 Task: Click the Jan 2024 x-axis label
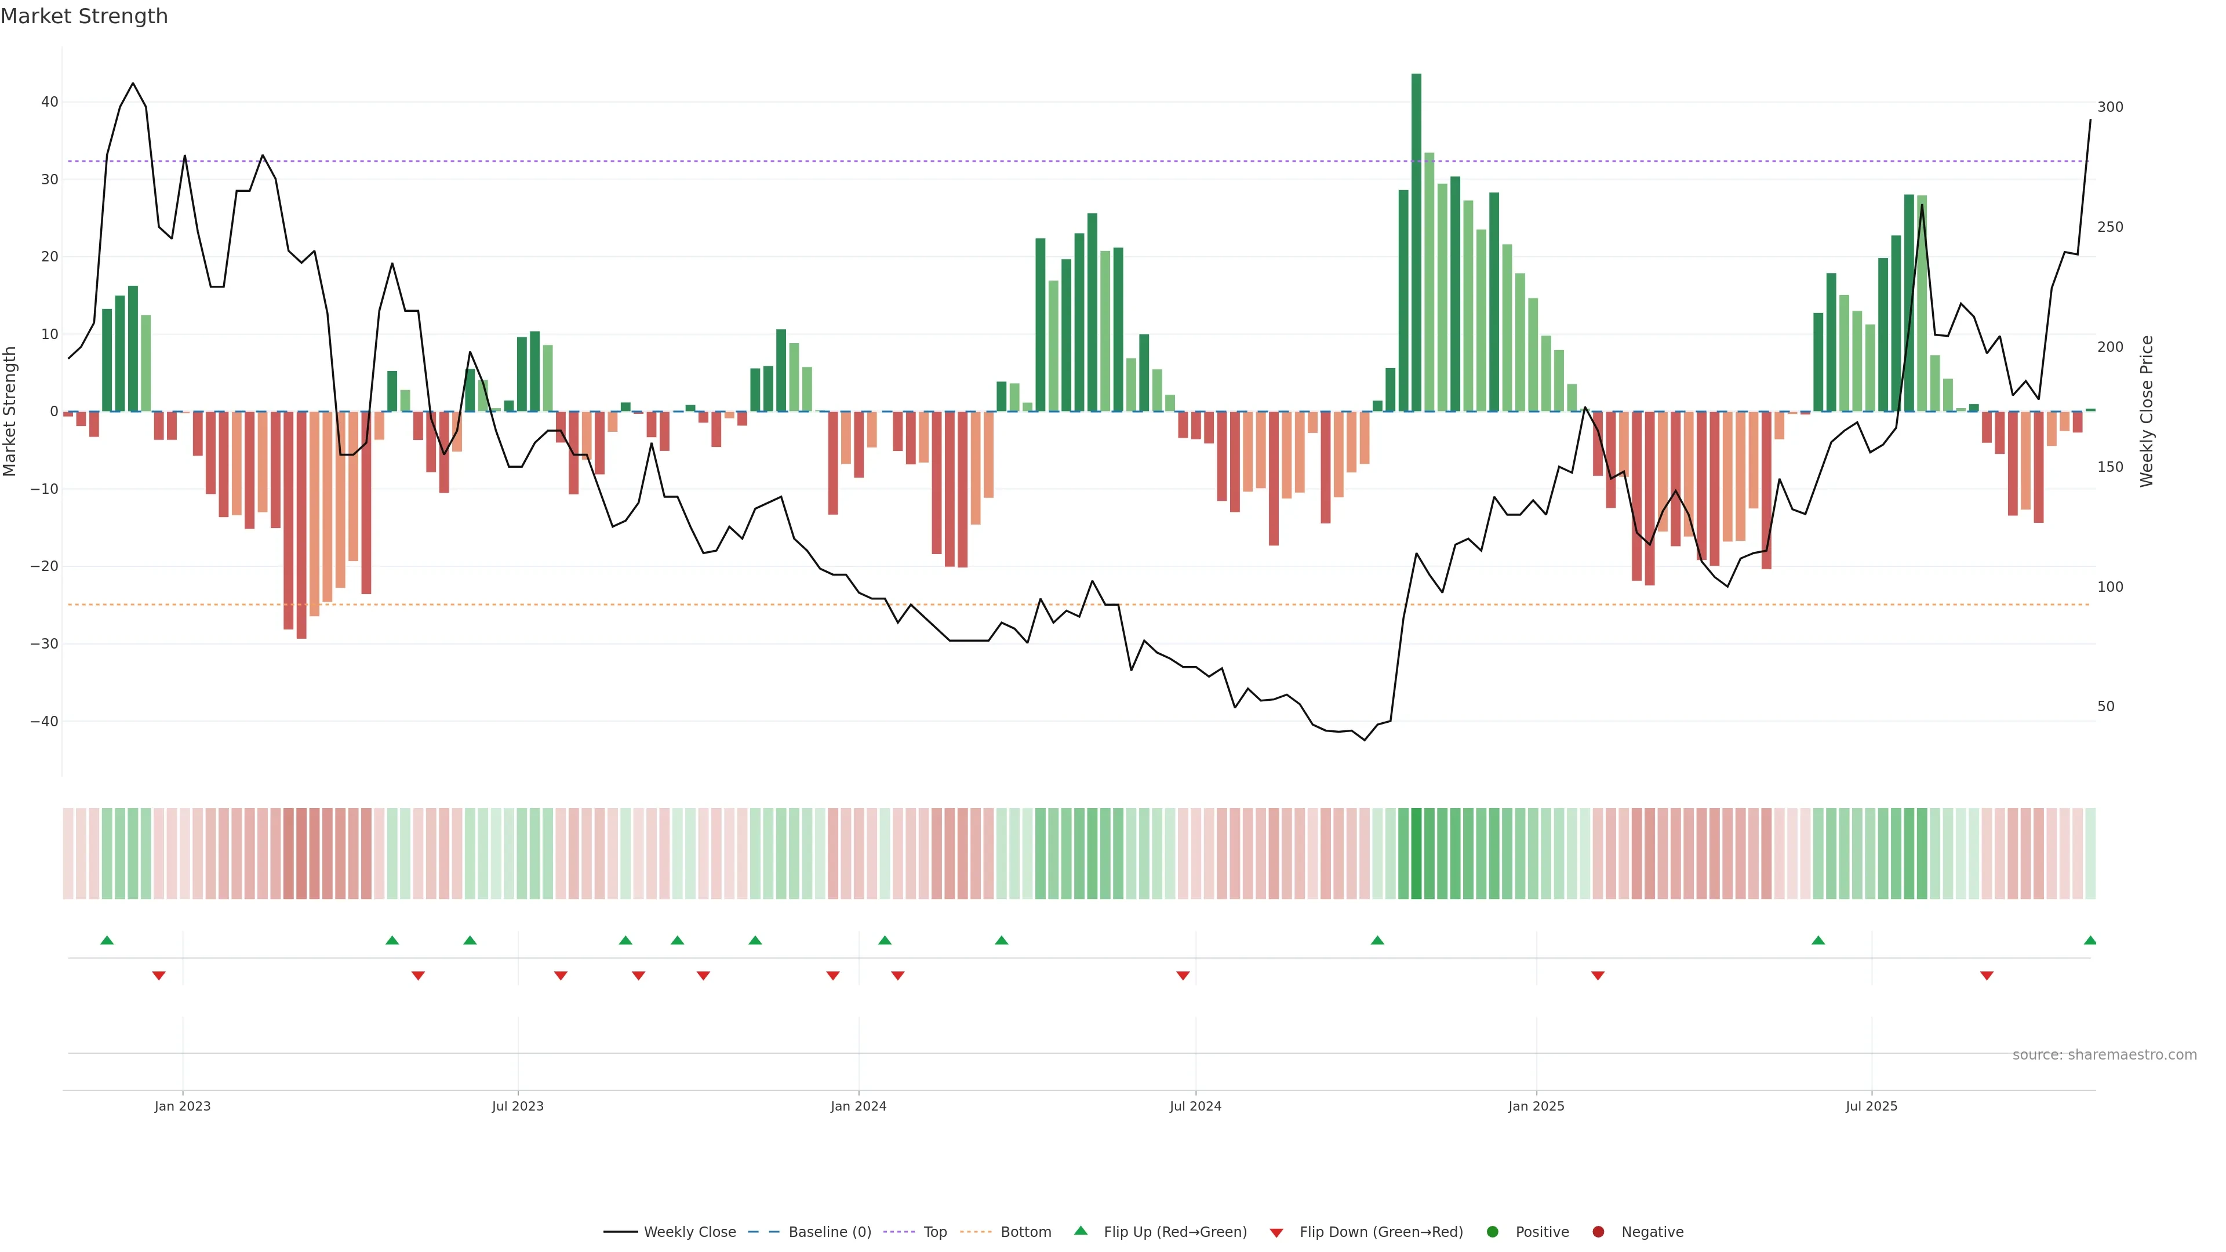(858, 1106)
